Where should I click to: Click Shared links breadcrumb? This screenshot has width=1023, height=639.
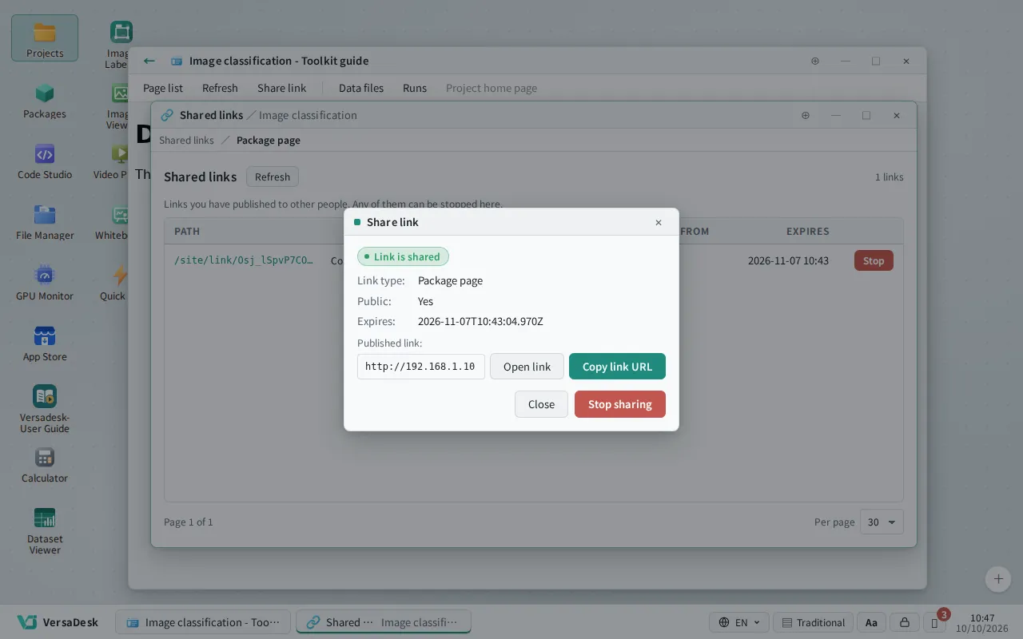pos(186,140)
